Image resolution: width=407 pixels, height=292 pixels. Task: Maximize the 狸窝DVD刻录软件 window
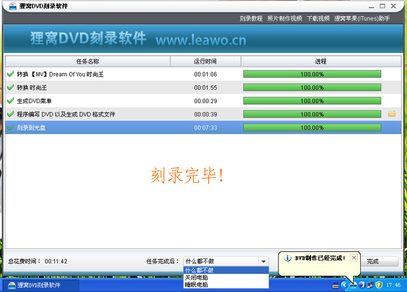382,6
